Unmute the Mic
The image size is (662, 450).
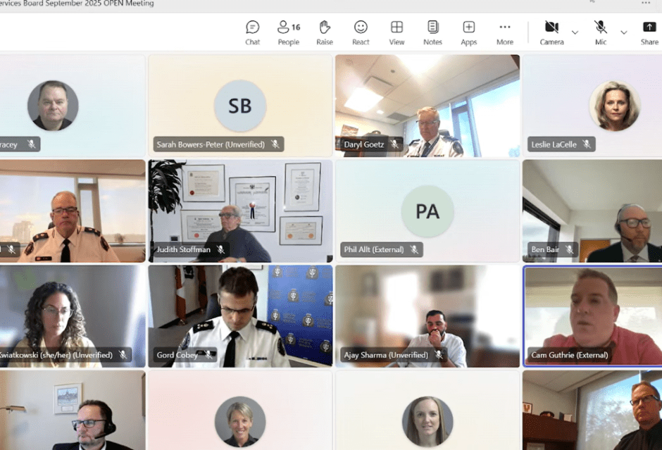click(x=600, y=32)
